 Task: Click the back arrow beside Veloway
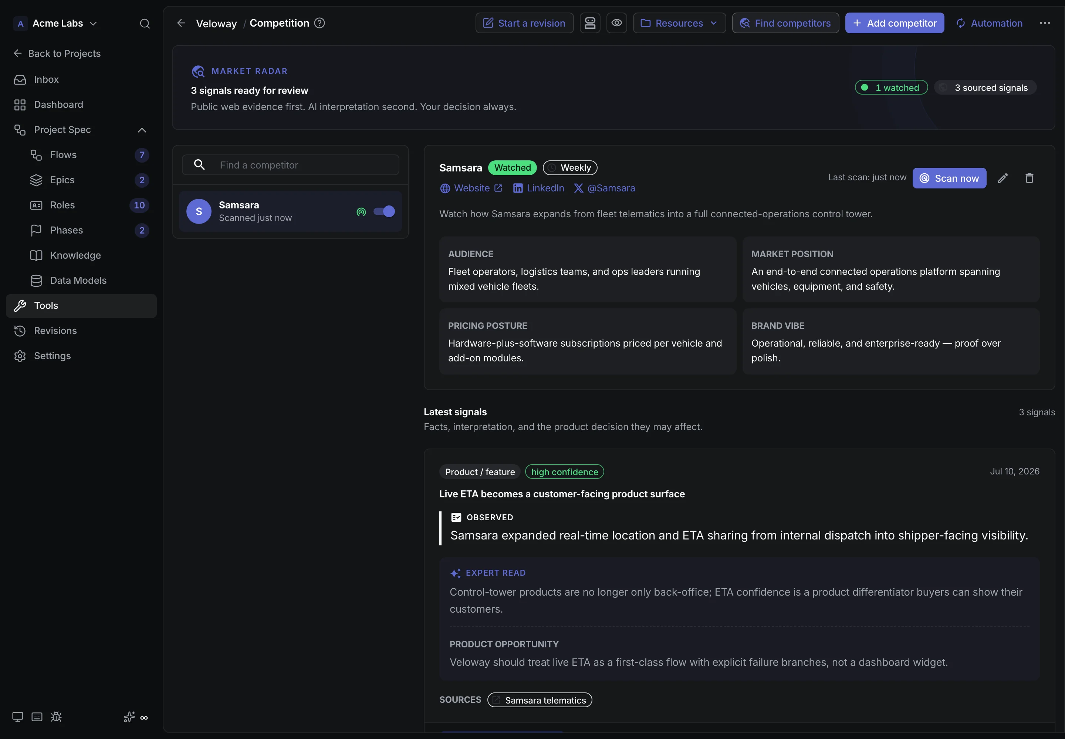coord(181,23)
